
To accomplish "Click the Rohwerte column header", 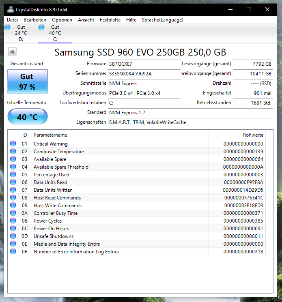I will tap(237, 135).
